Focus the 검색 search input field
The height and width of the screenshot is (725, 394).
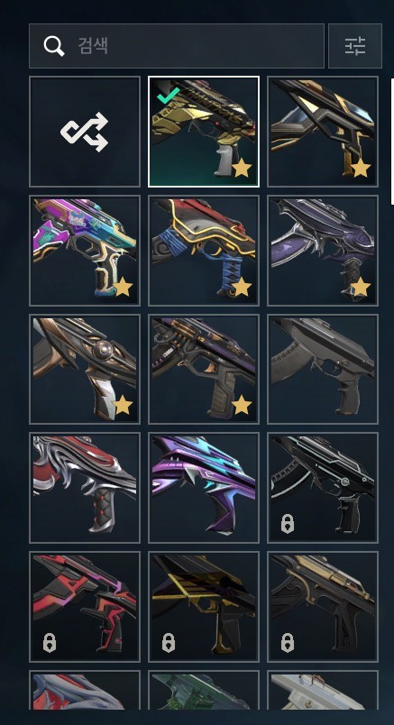click(x=177, y=46)
